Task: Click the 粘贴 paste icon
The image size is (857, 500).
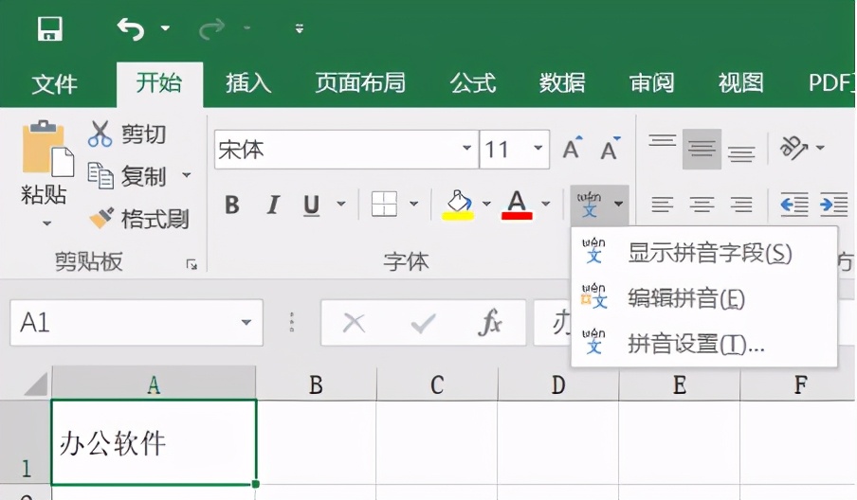Action: click(x=46, y=149)
